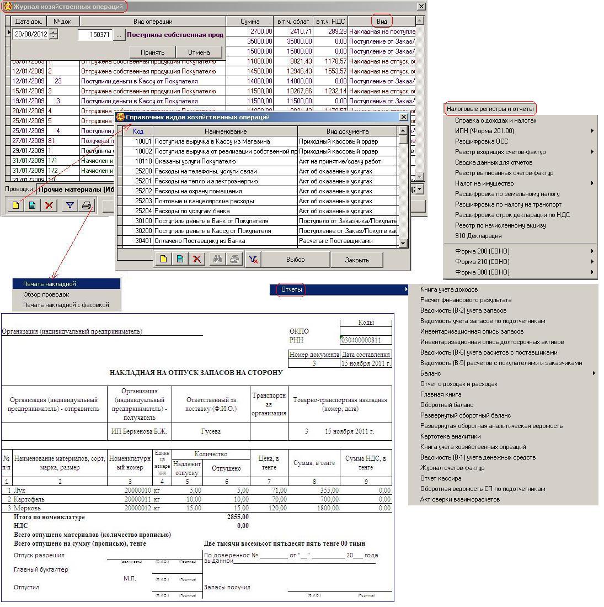604x607 pixels.
Task: Click the edit document icon in the journal toolbar
Action: [33, 205]
